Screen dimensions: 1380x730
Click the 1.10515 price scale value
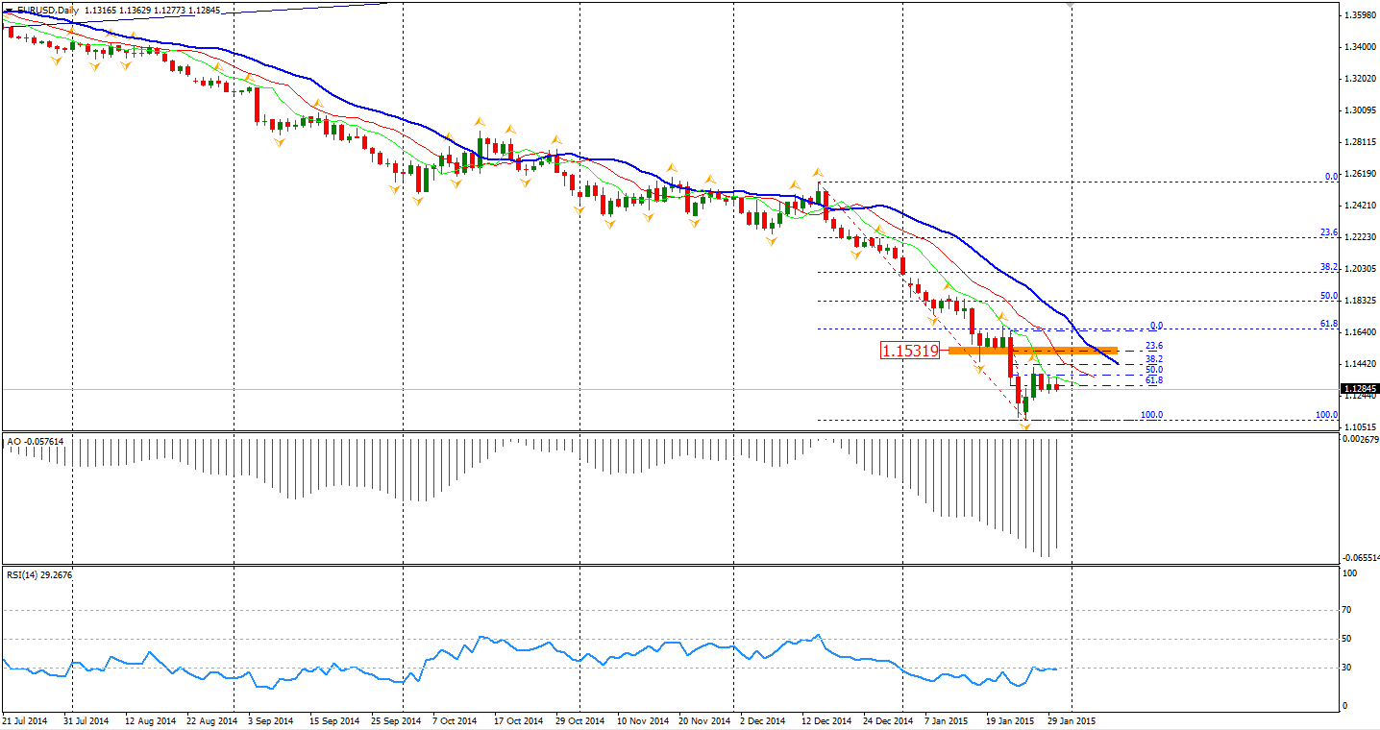1359,427
